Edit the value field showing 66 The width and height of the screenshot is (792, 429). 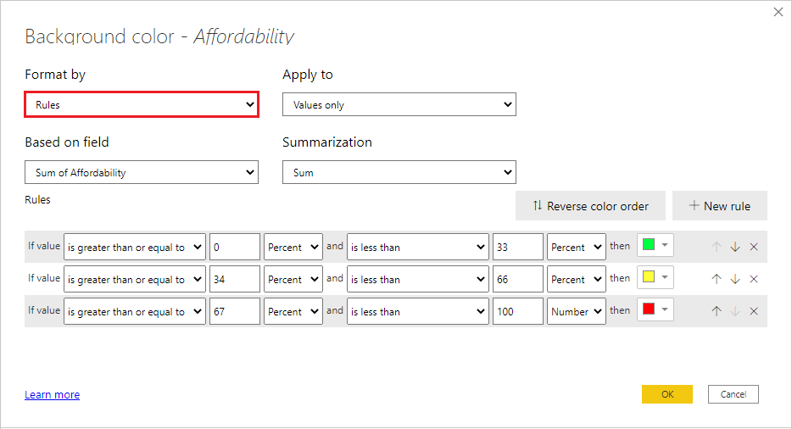click(x=518, y=279)
